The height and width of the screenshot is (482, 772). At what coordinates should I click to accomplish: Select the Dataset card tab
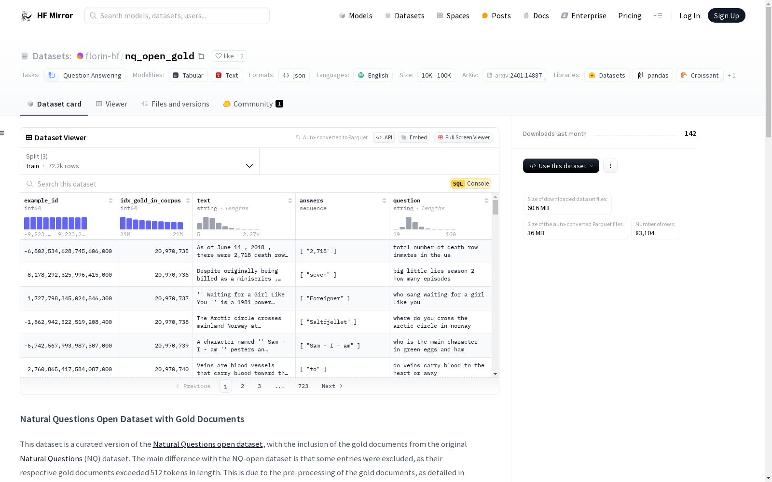click(54, 104)
